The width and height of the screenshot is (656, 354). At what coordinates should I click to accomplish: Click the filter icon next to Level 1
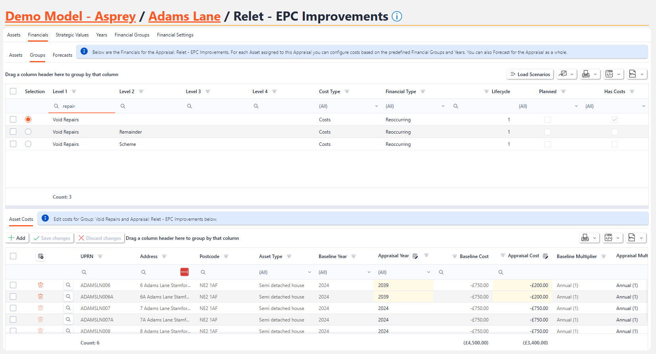pos(74,92)
